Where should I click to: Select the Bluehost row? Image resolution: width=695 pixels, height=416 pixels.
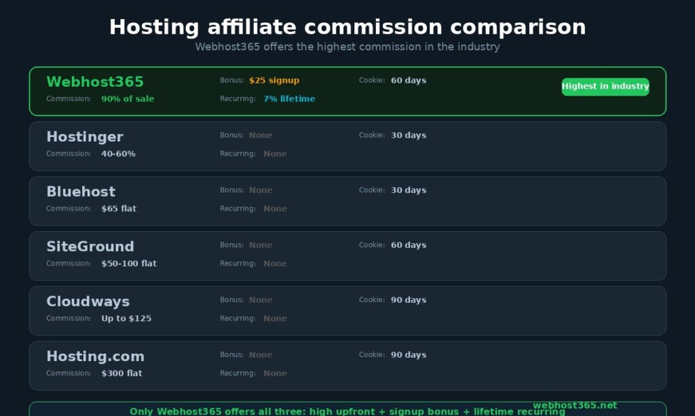[x=347, y=201]
